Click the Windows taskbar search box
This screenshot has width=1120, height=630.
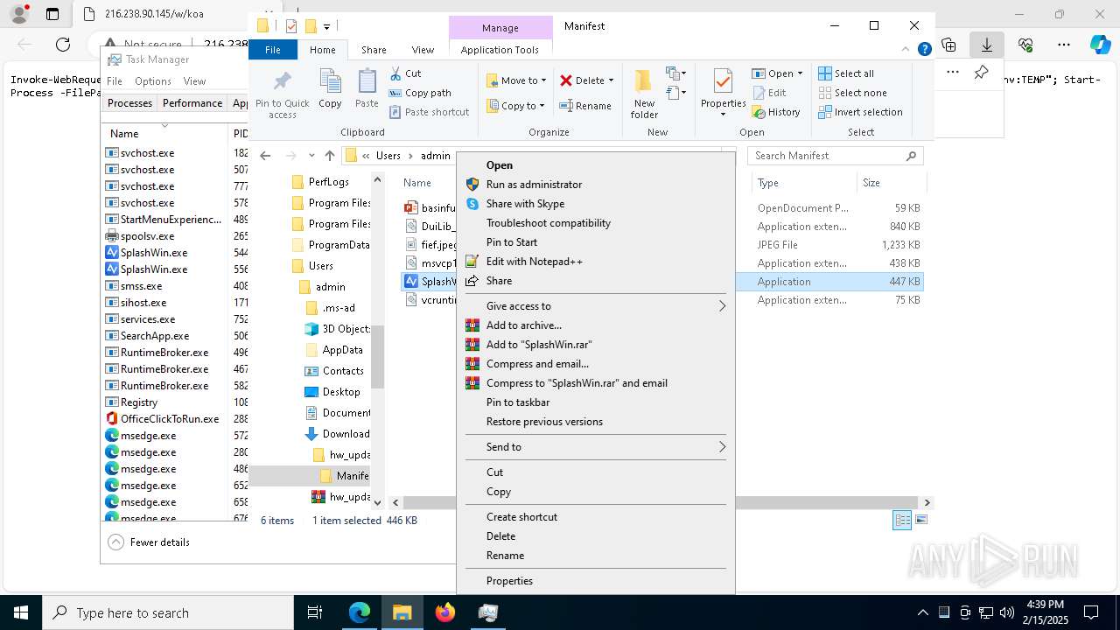pyautogui.click(x=168, y=612)
